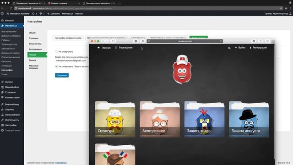Open Рубрики under MemberLux
The image size is (293, 165).
5,40
